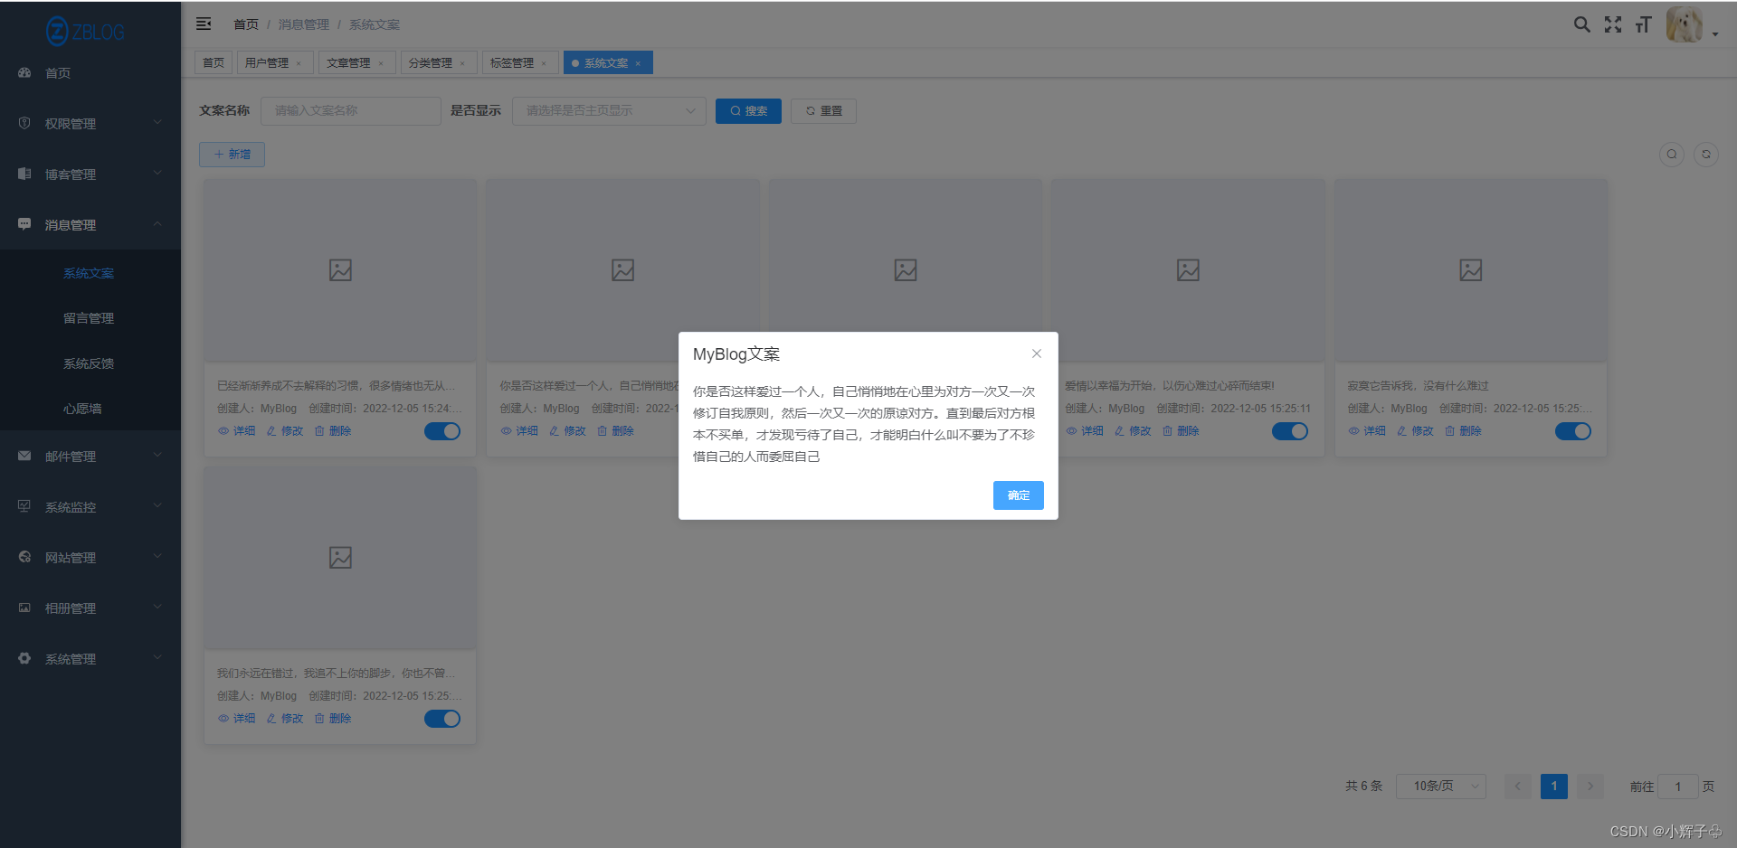
Task: Go to the next page arrow
Action: [x=1590, y=786]
